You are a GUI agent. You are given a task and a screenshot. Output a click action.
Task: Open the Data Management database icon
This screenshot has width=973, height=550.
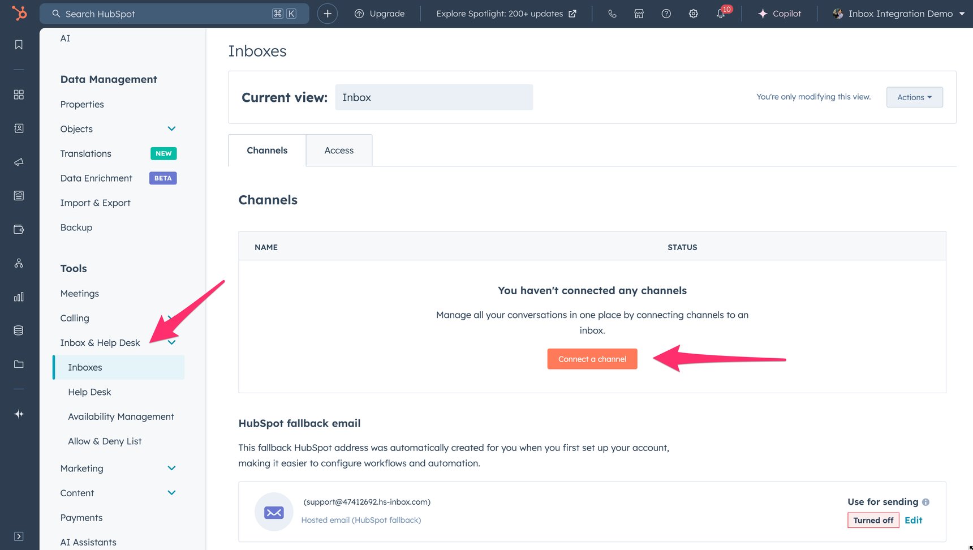tap(19, 330)
